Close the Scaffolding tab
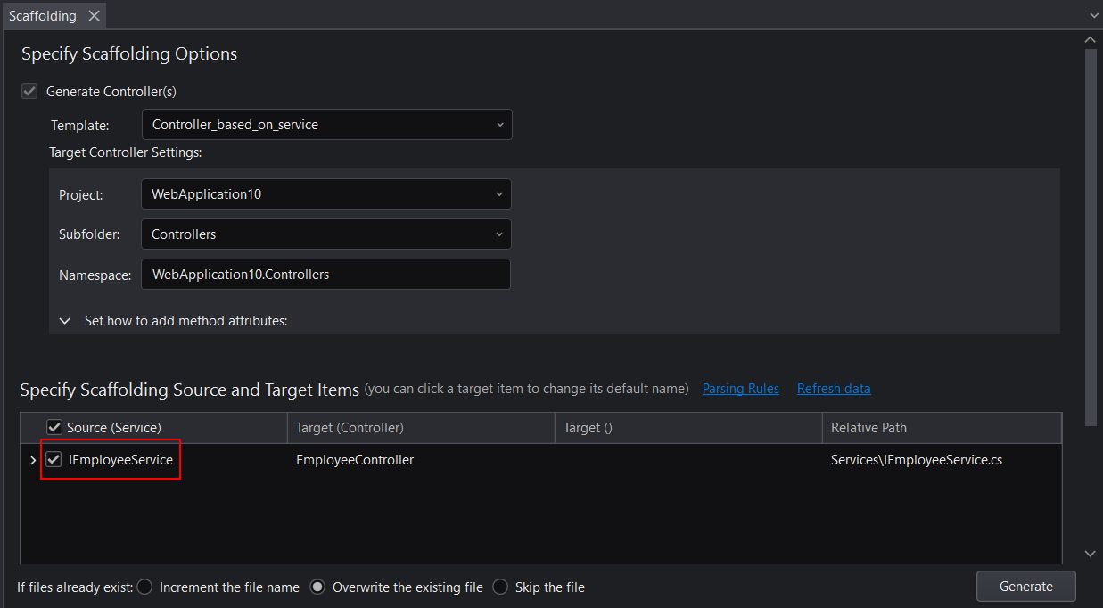The image size is (1103, 608). point(94,16)
